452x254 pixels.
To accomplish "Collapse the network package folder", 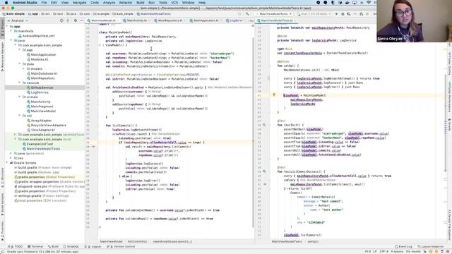I will [x=20, y=83].
